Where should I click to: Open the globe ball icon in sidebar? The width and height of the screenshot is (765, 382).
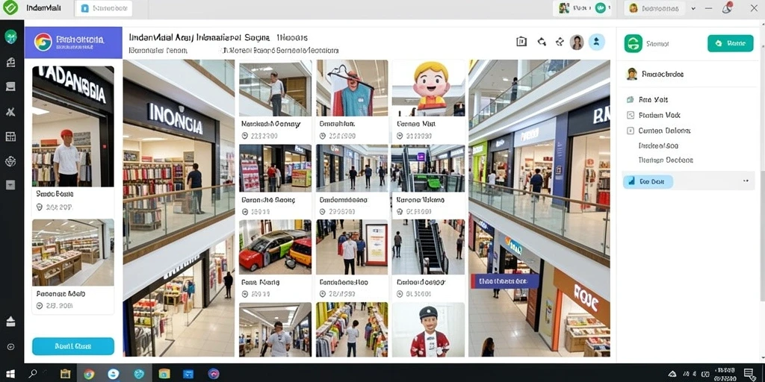tap(10, 161)
